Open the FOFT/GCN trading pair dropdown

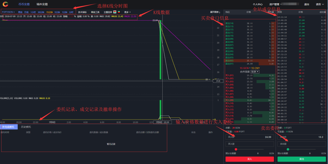8,12
